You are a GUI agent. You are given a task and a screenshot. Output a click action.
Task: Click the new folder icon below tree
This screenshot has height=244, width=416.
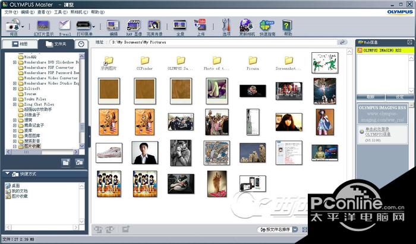[66, 162]
